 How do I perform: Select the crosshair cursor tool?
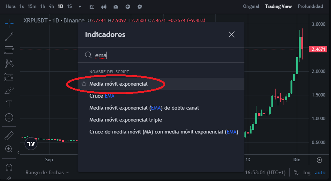tap(9, 23)
